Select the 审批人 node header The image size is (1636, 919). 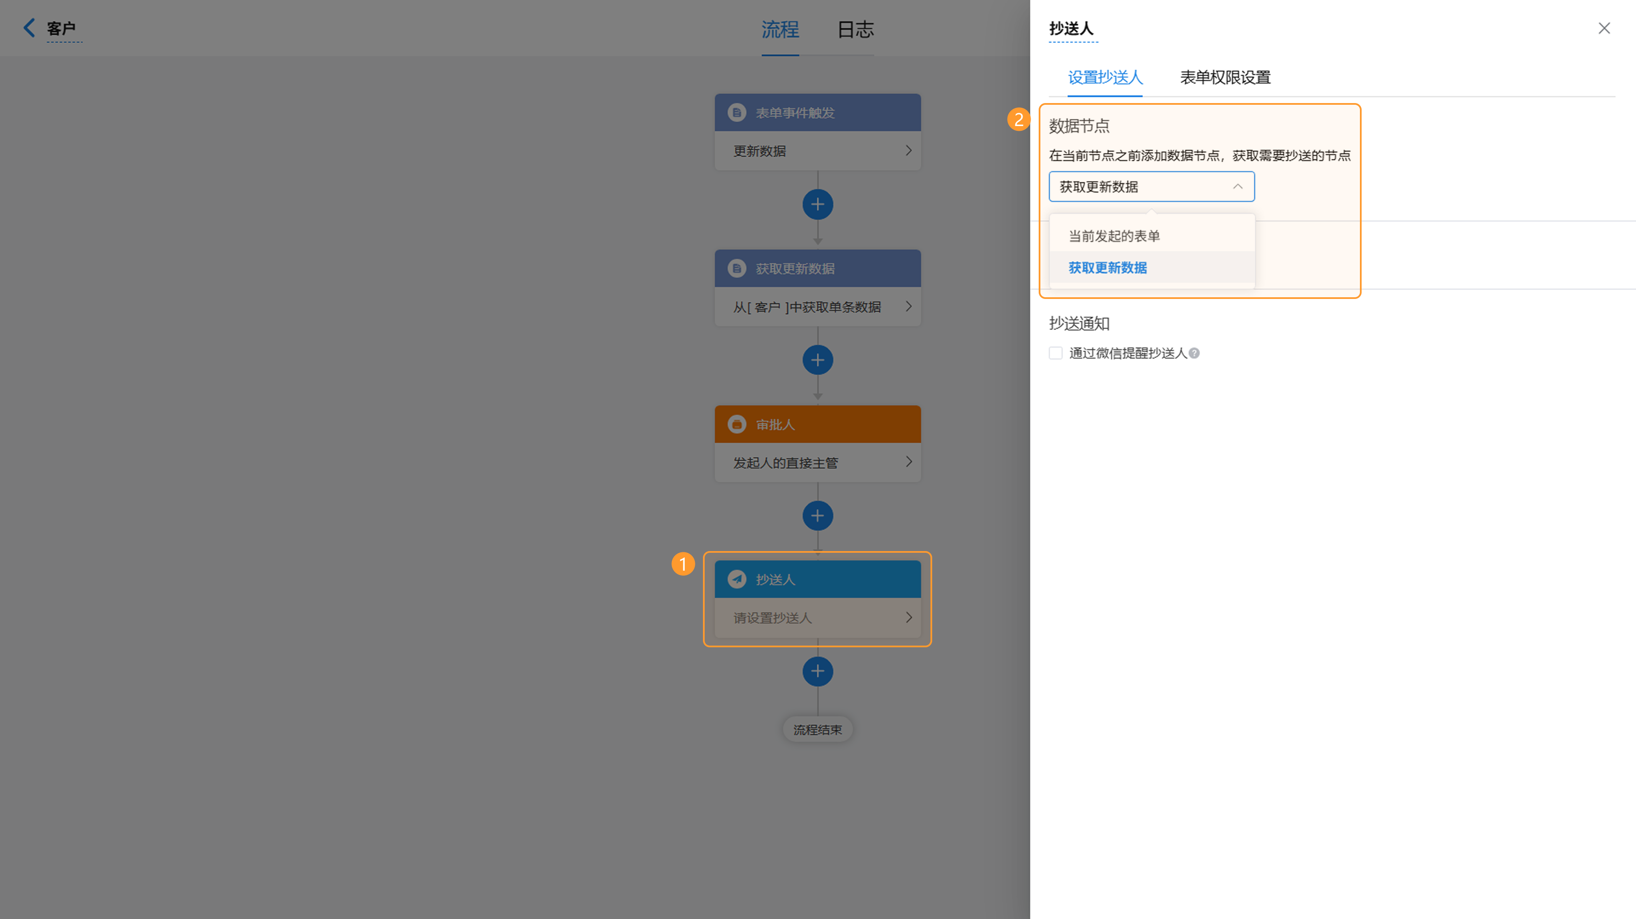[818, 425]
